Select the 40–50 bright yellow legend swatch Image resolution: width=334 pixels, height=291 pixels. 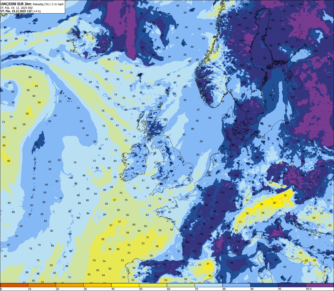coord(125,285)
